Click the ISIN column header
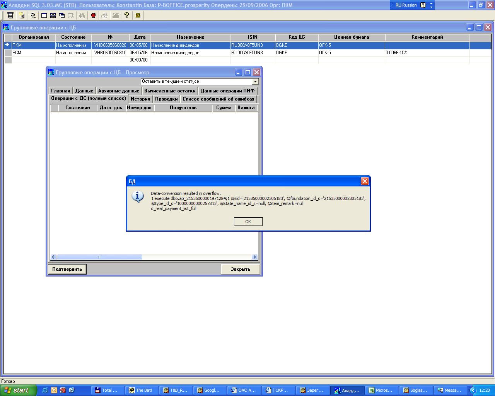 pyautogui.click(x=253, y=37)
